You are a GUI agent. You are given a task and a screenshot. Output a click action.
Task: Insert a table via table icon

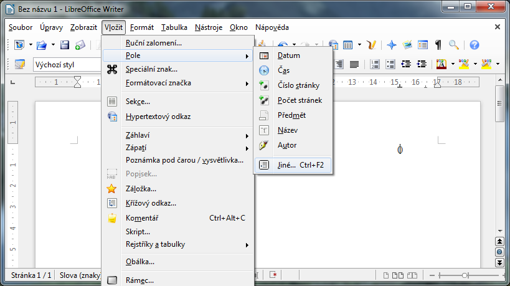347,45
